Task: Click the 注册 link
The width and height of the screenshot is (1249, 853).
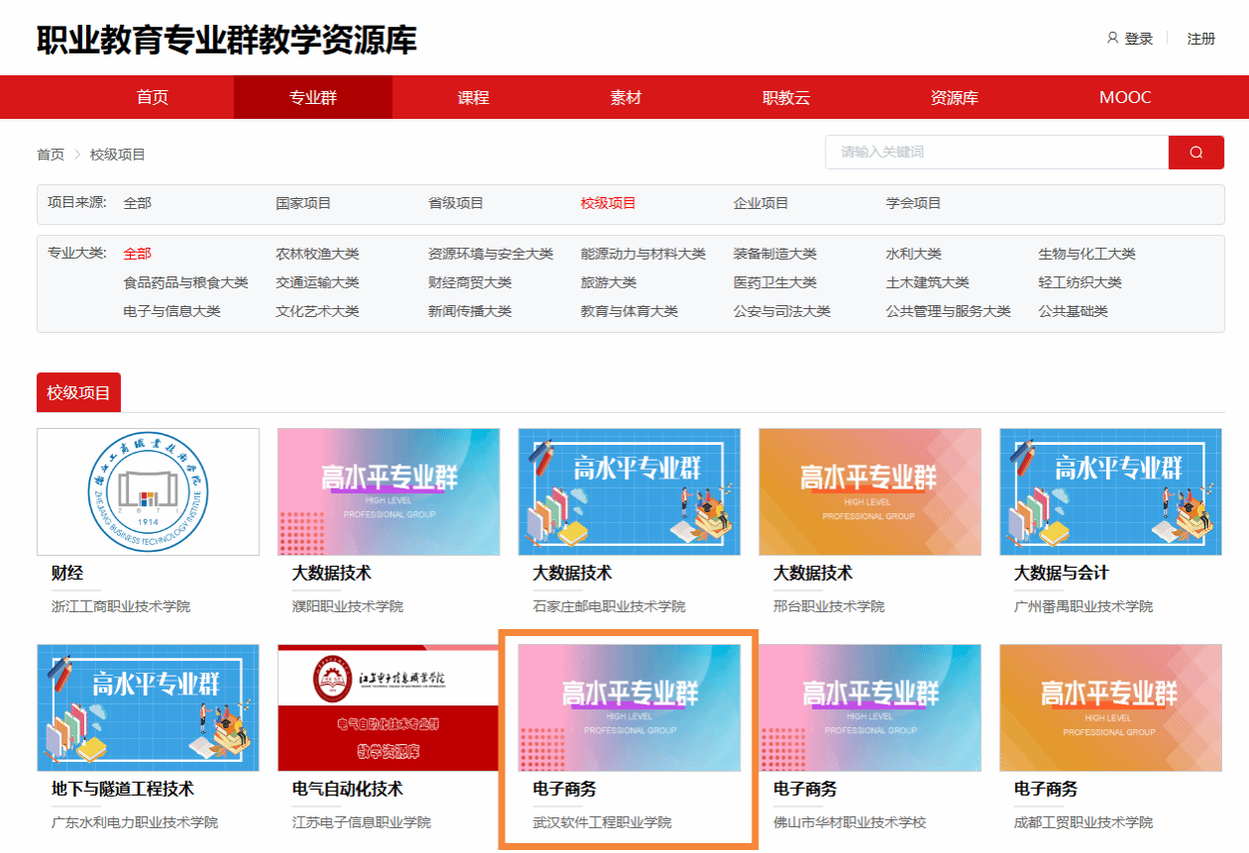Action: point(1200,39)
